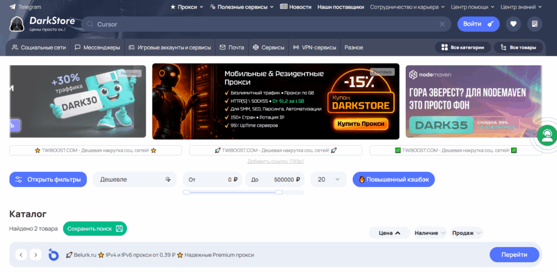The width and height of the screenshot is (557, 272).
Task: Click the search magnifier icon
Action: tap(90, 24)
